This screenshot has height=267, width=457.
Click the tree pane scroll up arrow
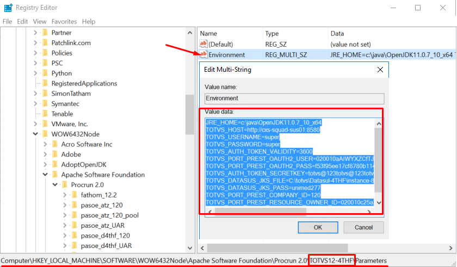pos(190,33)
